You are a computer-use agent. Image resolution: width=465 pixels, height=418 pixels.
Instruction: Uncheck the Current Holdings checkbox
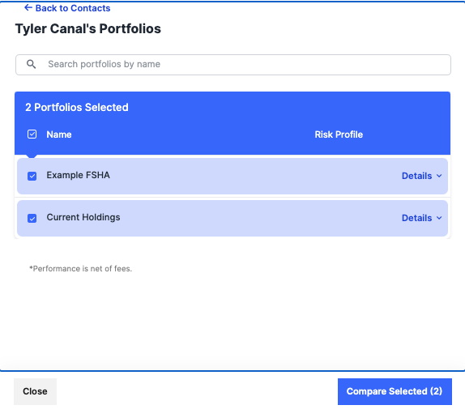[32, 218]
